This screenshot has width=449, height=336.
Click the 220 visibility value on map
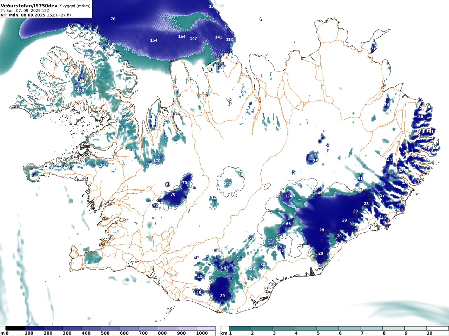click(x=80, y=91)
